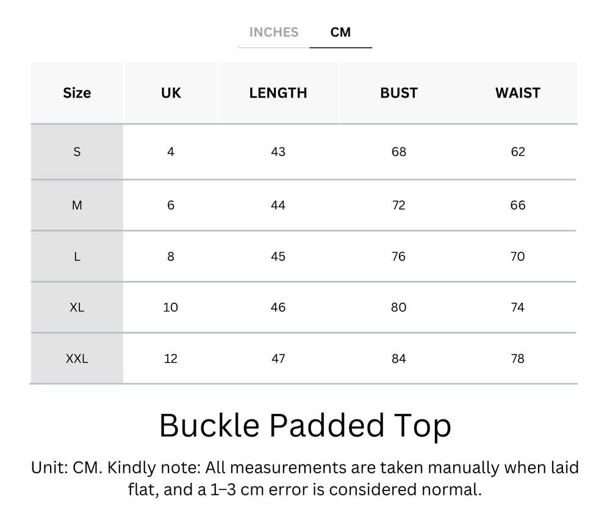Click the Unit: CM measurement note
610x521 pixels.
[304, 480]
